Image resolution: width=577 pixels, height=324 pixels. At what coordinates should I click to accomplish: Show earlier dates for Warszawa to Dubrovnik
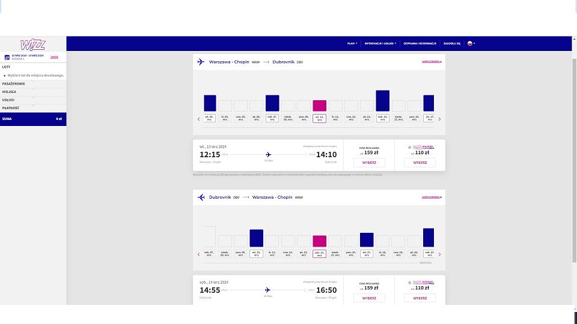199,119
